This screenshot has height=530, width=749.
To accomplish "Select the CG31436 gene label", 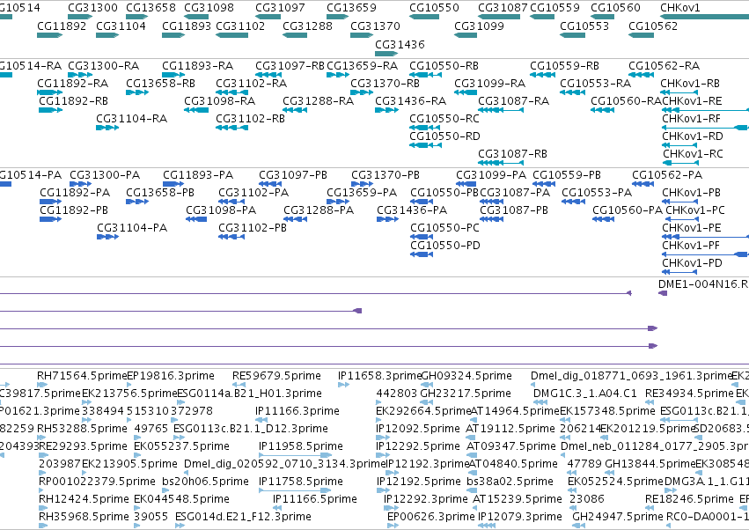I will 400,44.
